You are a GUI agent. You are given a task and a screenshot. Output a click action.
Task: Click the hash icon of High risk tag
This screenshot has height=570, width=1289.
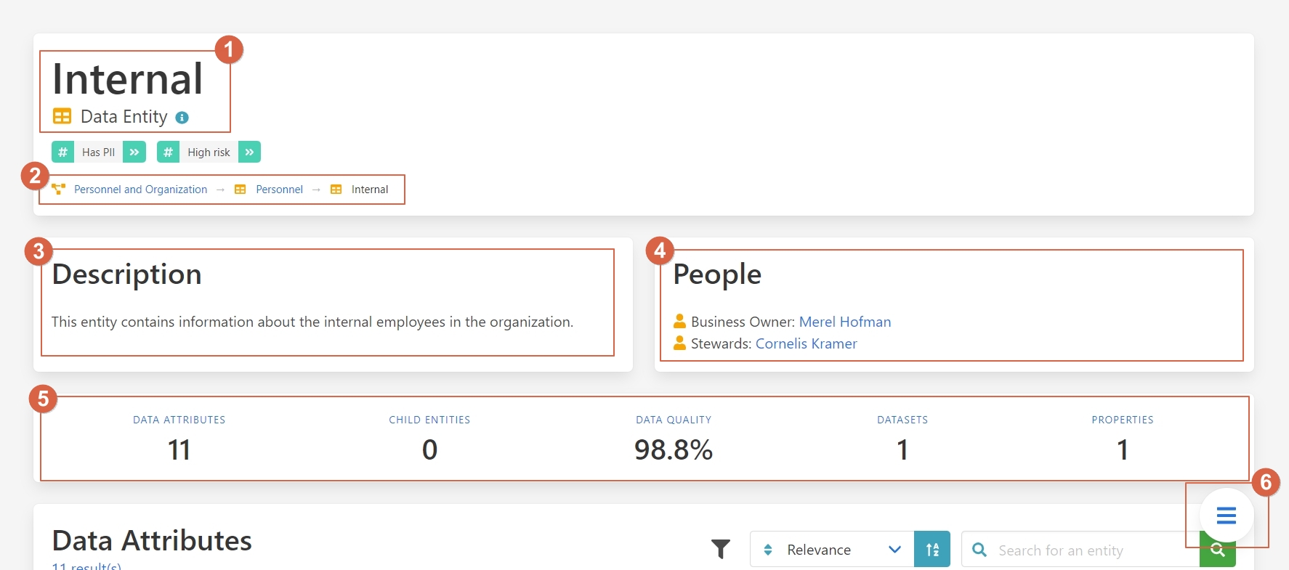pyautogui.click(x=168, y=152)
